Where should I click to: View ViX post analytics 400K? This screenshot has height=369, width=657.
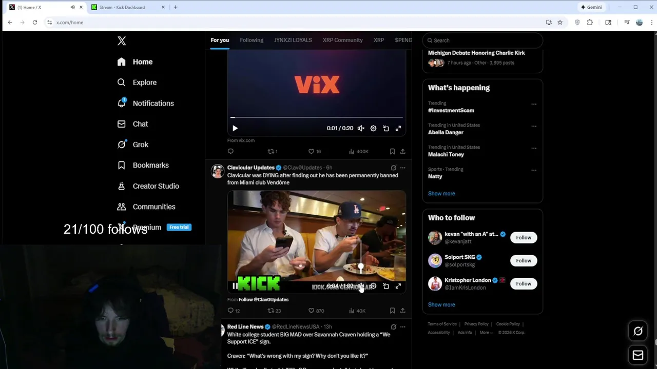click(358, 151)
